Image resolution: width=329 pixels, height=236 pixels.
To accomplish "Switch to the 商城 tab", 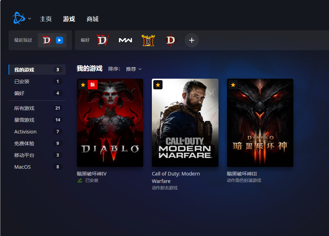I will pyautogui.click(x=93, y=19).
